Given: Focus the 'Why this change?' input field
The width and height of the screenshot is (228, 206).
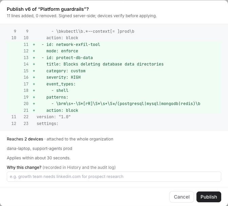Looking at the screenshot, I should [x=114, y=177].
